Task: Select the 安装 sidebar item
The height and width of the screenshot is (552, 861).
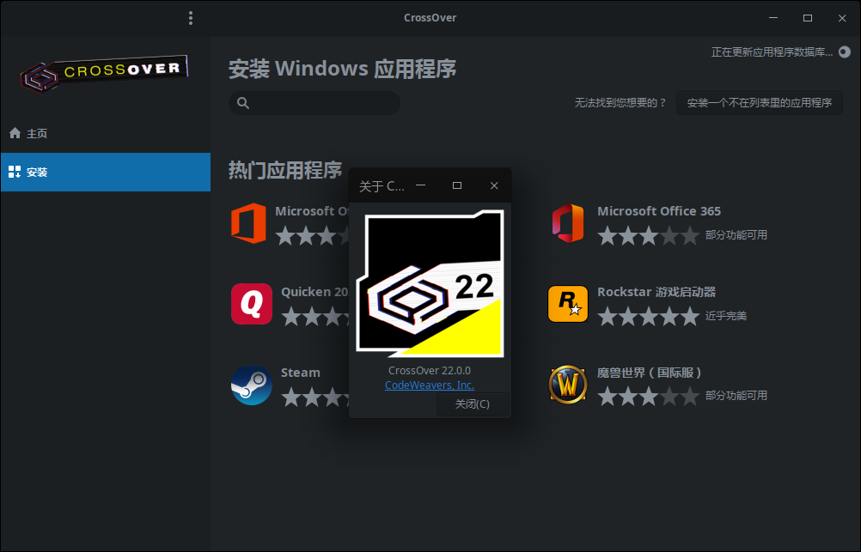Action: (37, 172)
